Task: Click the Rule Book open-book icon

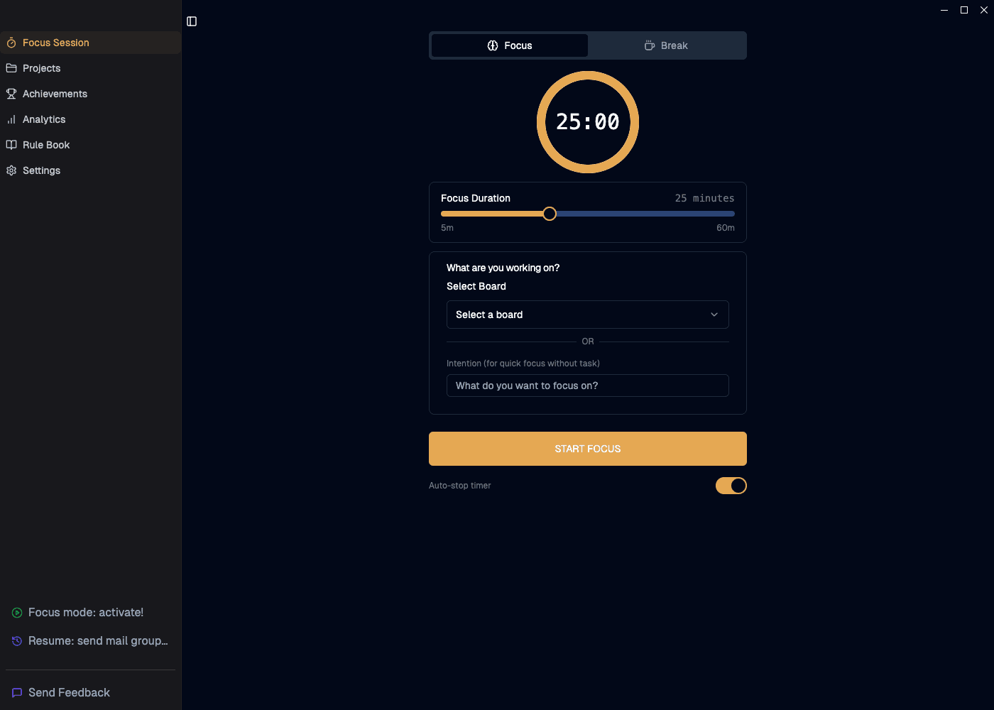Action: point(11,145)
